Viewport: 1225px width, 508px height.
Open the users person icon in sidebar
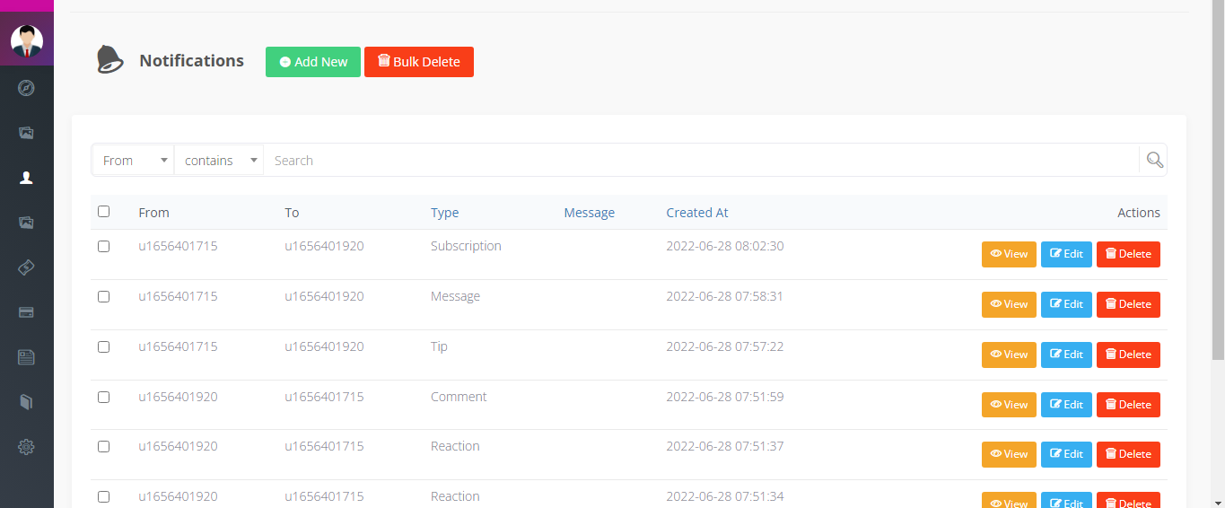point(26,178)
